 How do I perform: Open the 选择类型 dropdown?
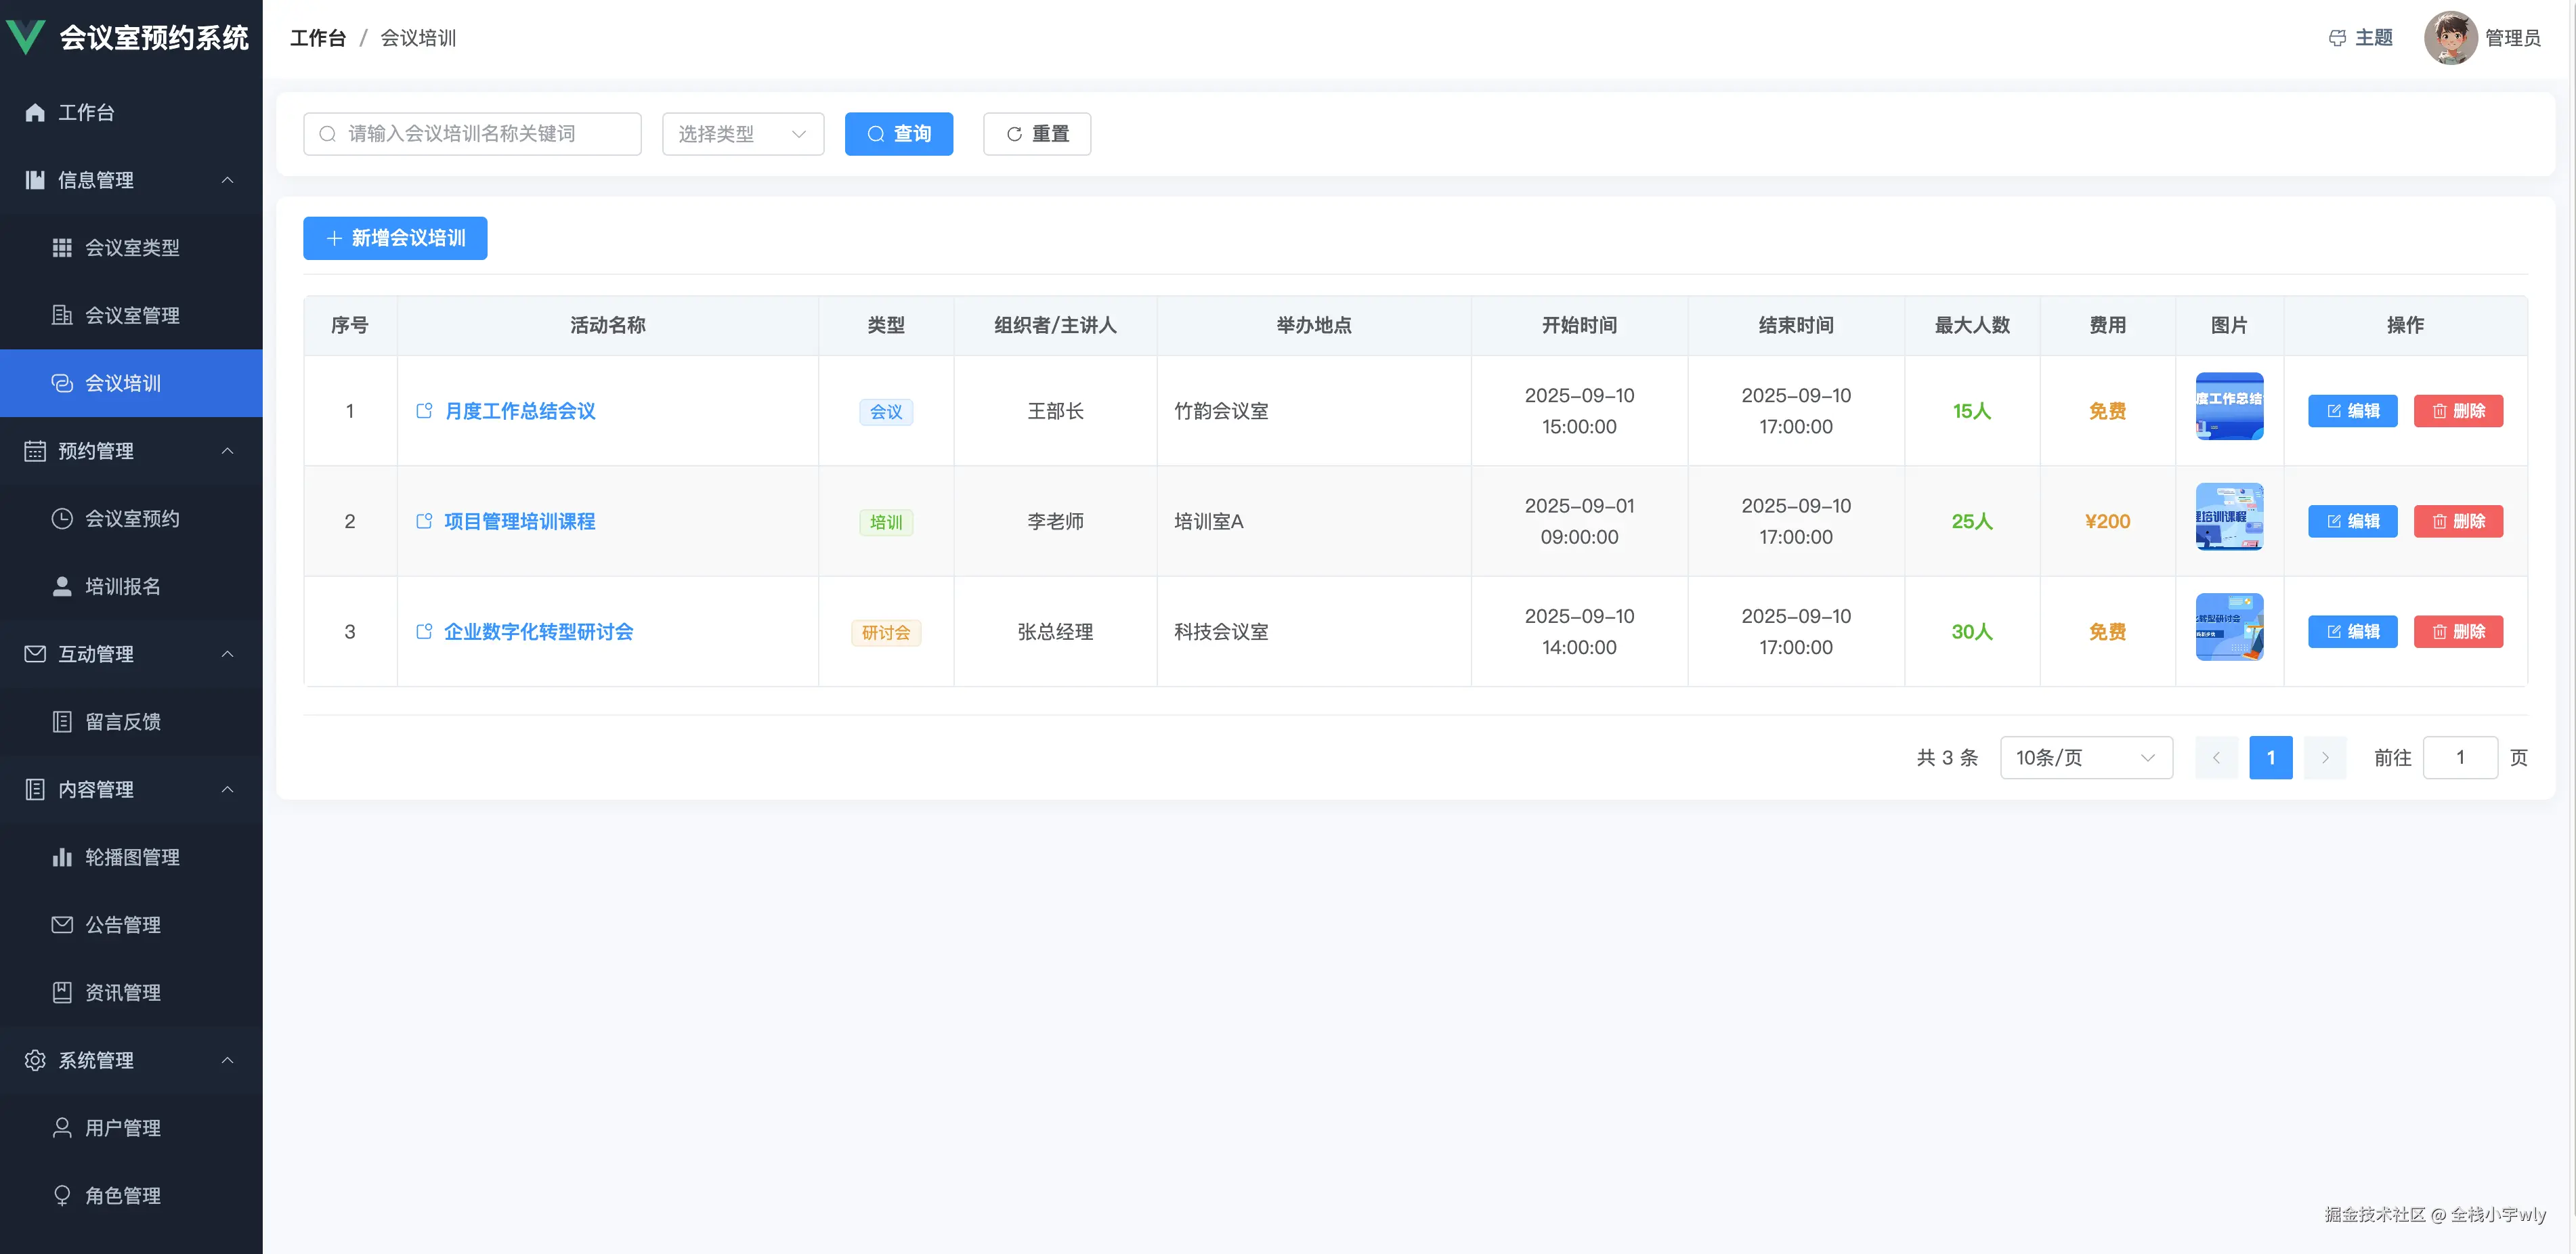[742, 133]
